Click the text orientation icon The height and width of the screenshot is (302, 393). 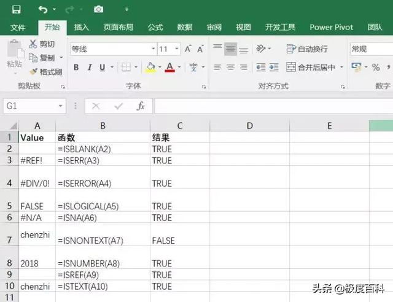pos(261,48)
